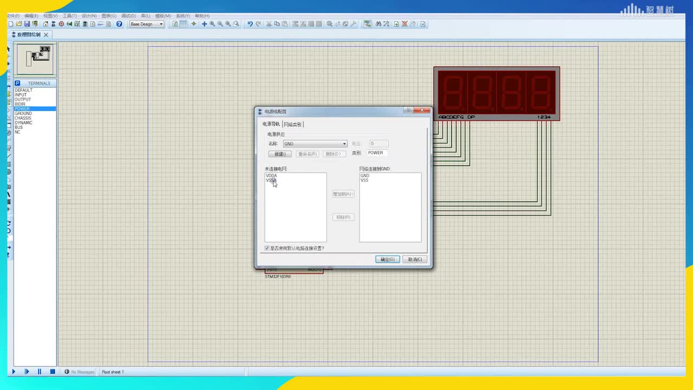The image size is (693, 390).
Task: Close the 原理图绘制 tab
Action: click(x=46, y=35)
